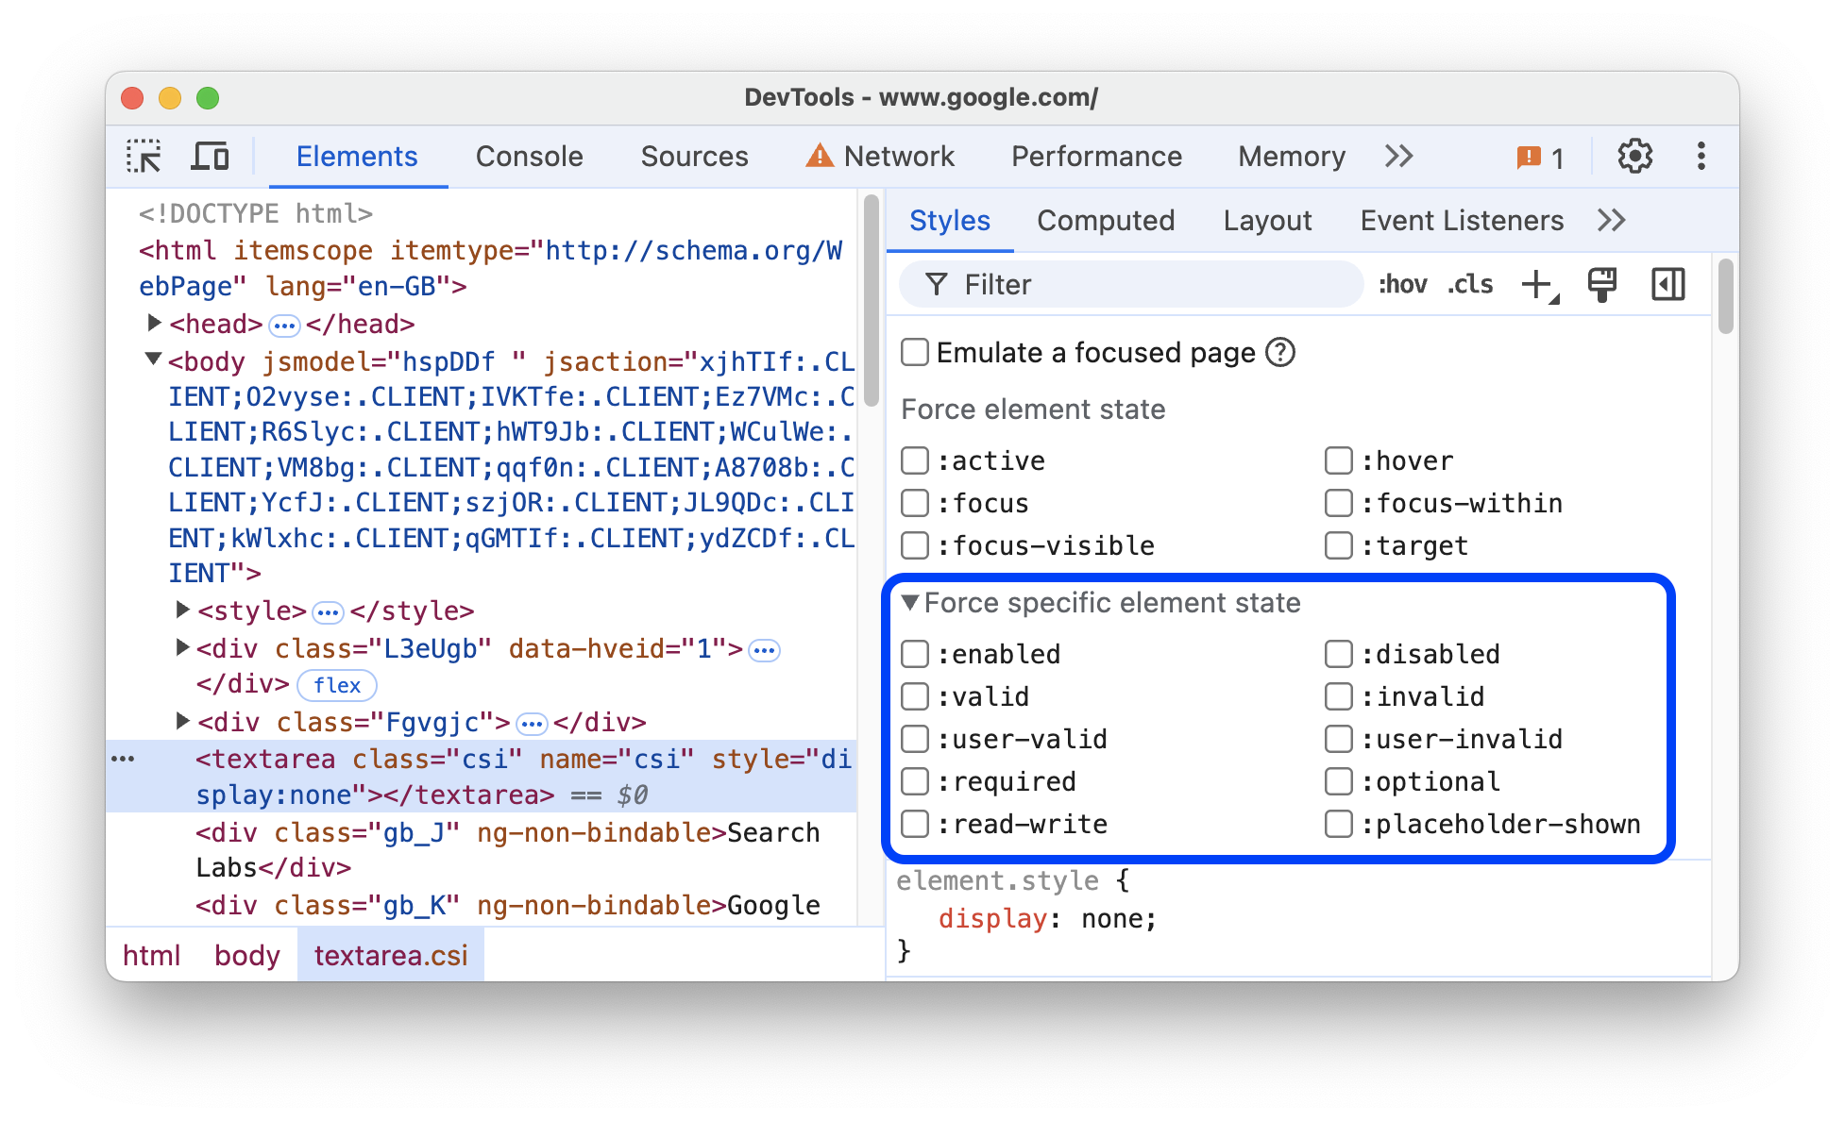Enable the :disabled force state checkbox
1845x1121 pixels.
[1335, 651]
